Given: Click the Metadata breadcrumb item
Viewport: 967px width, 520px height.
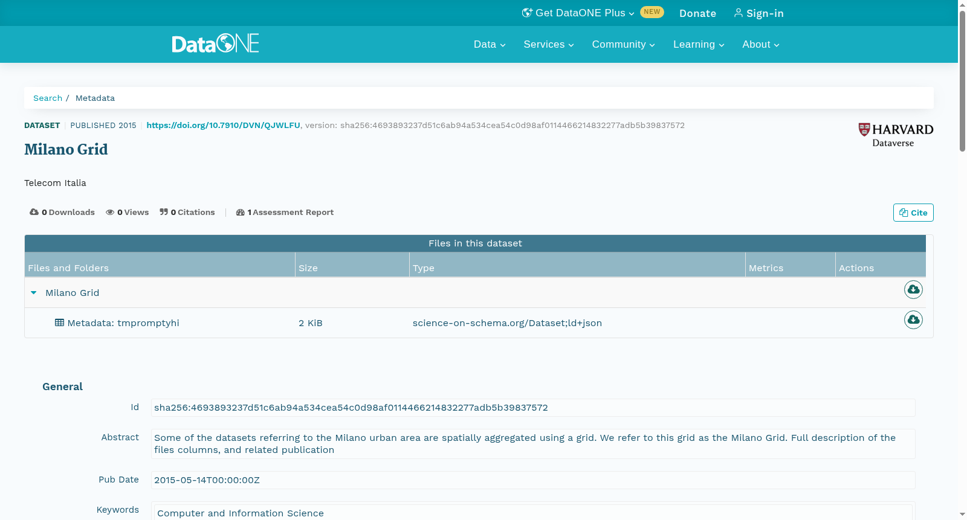Looking at the screenshot, I should [x=95, y=98].
